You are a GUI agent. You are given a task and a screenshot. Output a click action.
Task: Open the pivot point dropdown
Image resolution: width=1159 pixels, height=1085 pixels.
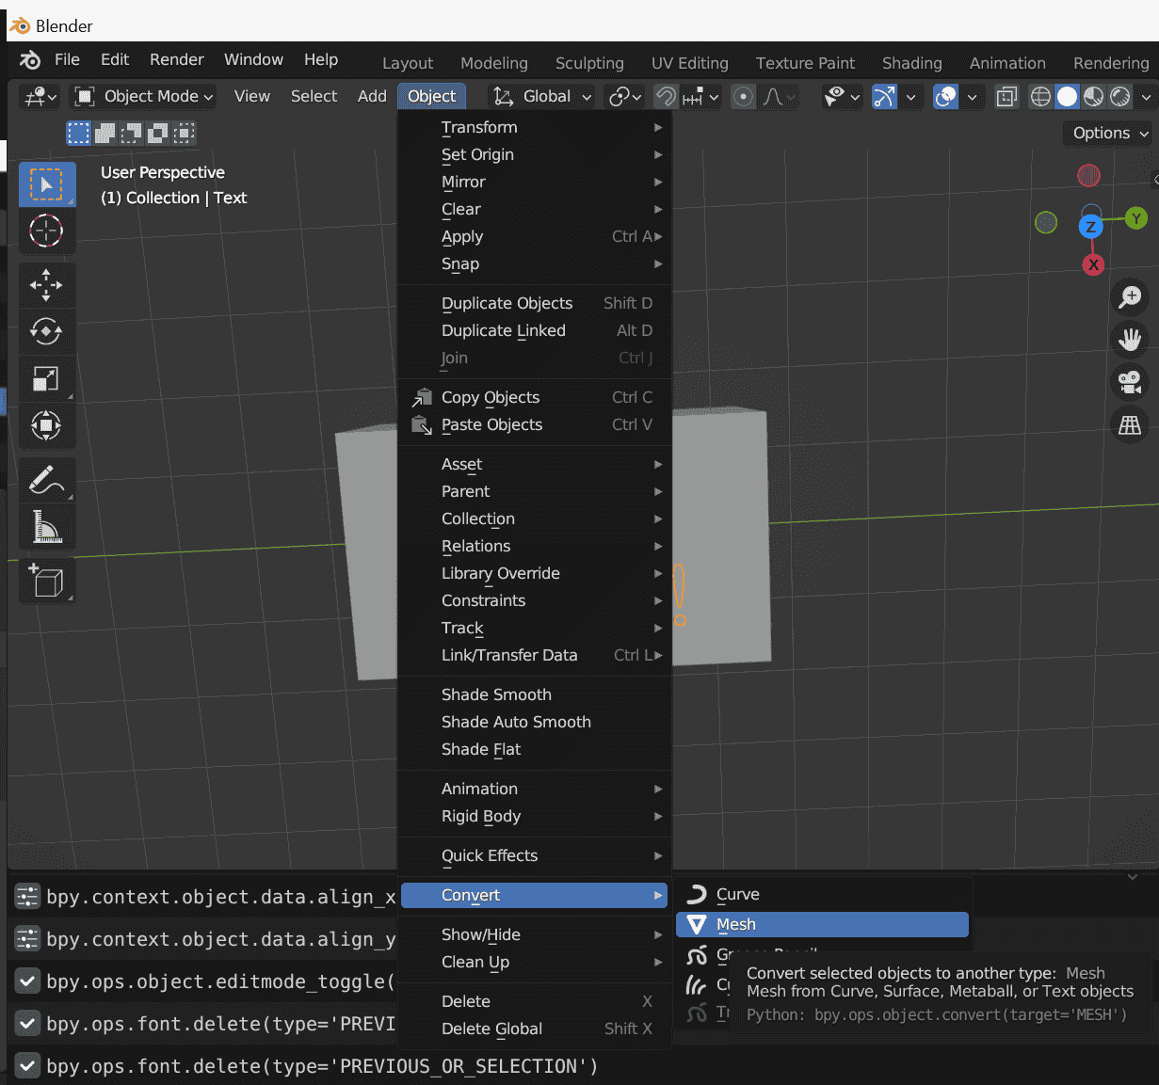pos(625,96)
